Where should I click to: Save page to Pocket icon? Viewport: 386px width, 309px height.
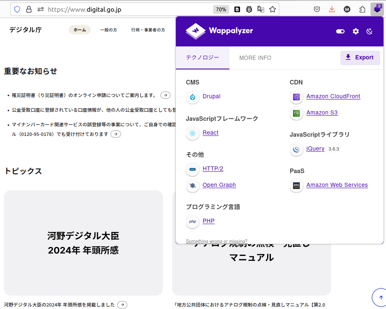coord(317,9)
